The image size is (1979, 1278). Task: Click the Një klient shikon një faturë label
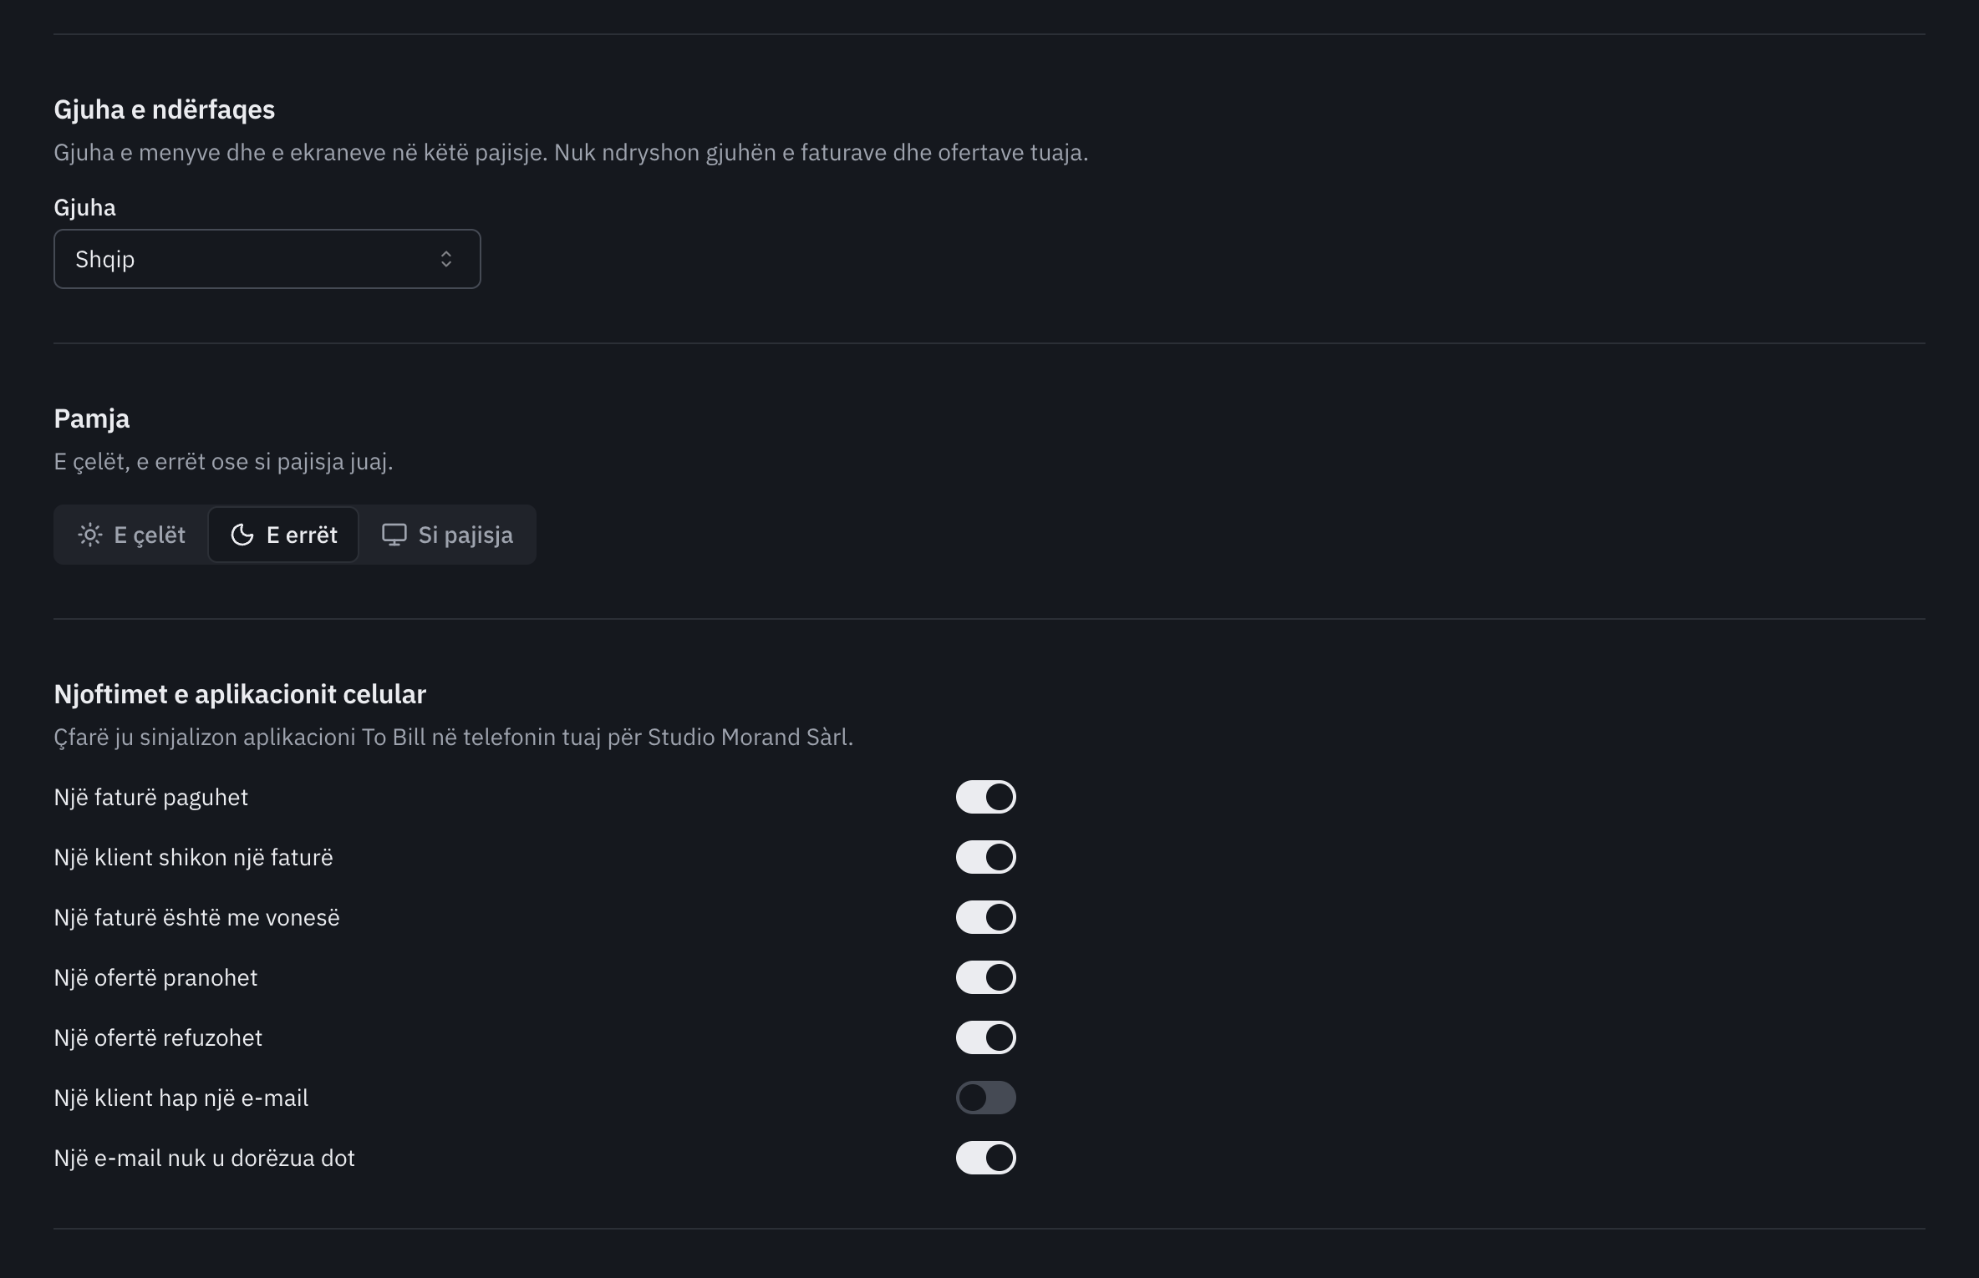click(194, 858)
